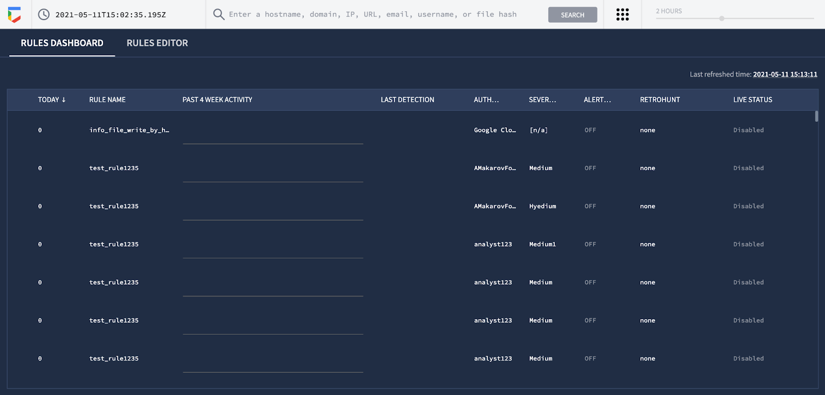This screenshot has height=395, width=825.
Task: Sort by PAST 4 WEEK ACTIVITY header
Action: pos(217,100)
